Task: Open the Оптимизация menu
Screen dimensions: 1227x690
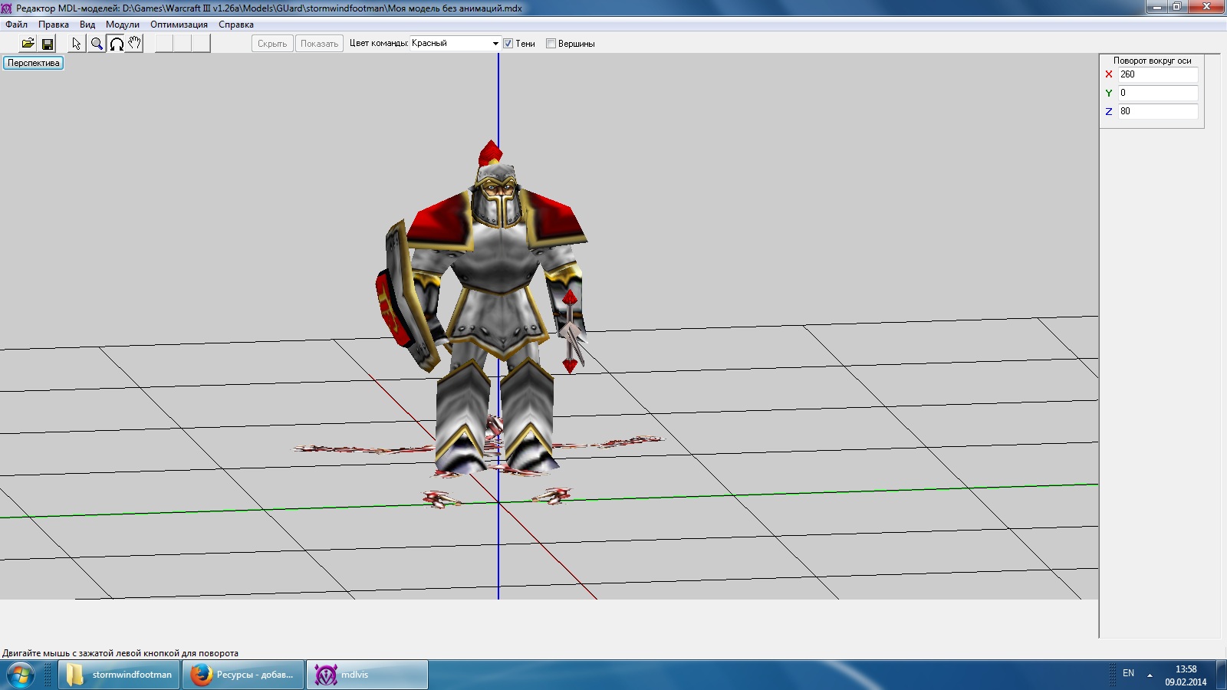Action: [179, 25]
